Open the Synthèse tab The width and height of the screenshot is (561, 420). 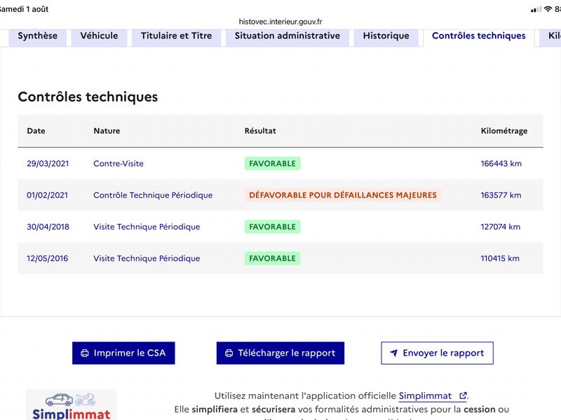(x=38, y=36)
